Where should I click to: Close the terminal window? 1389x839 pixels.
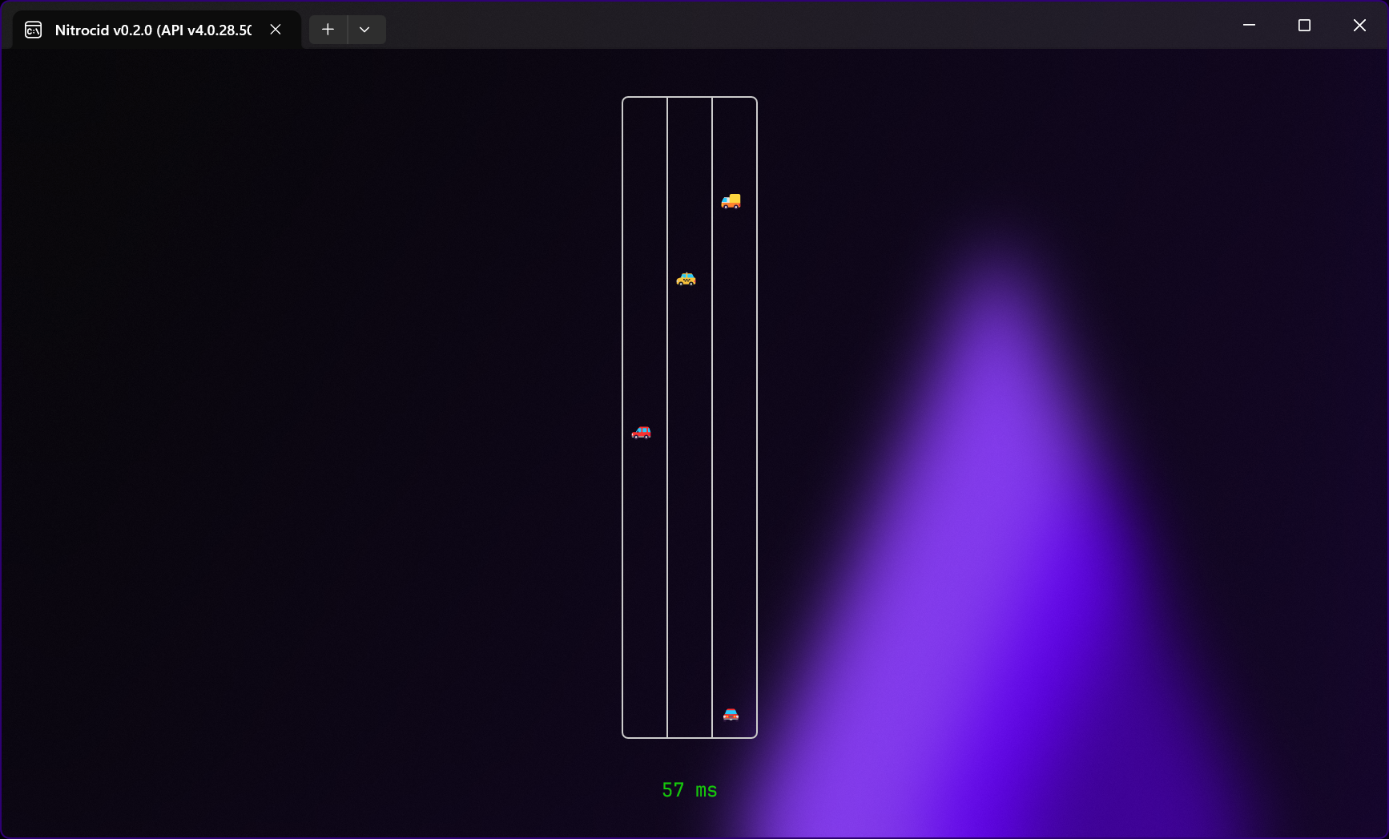click(1359, 26)
